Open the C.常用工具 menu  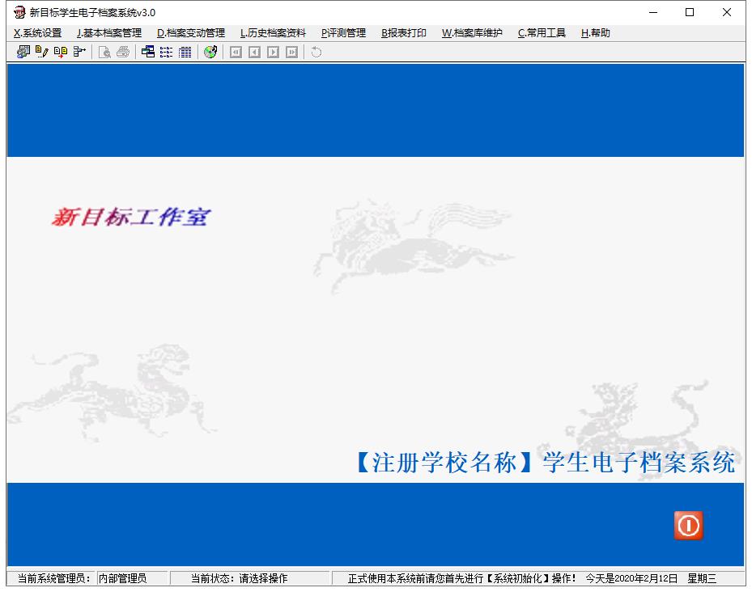pyautogui.click(x=542, y=33)
